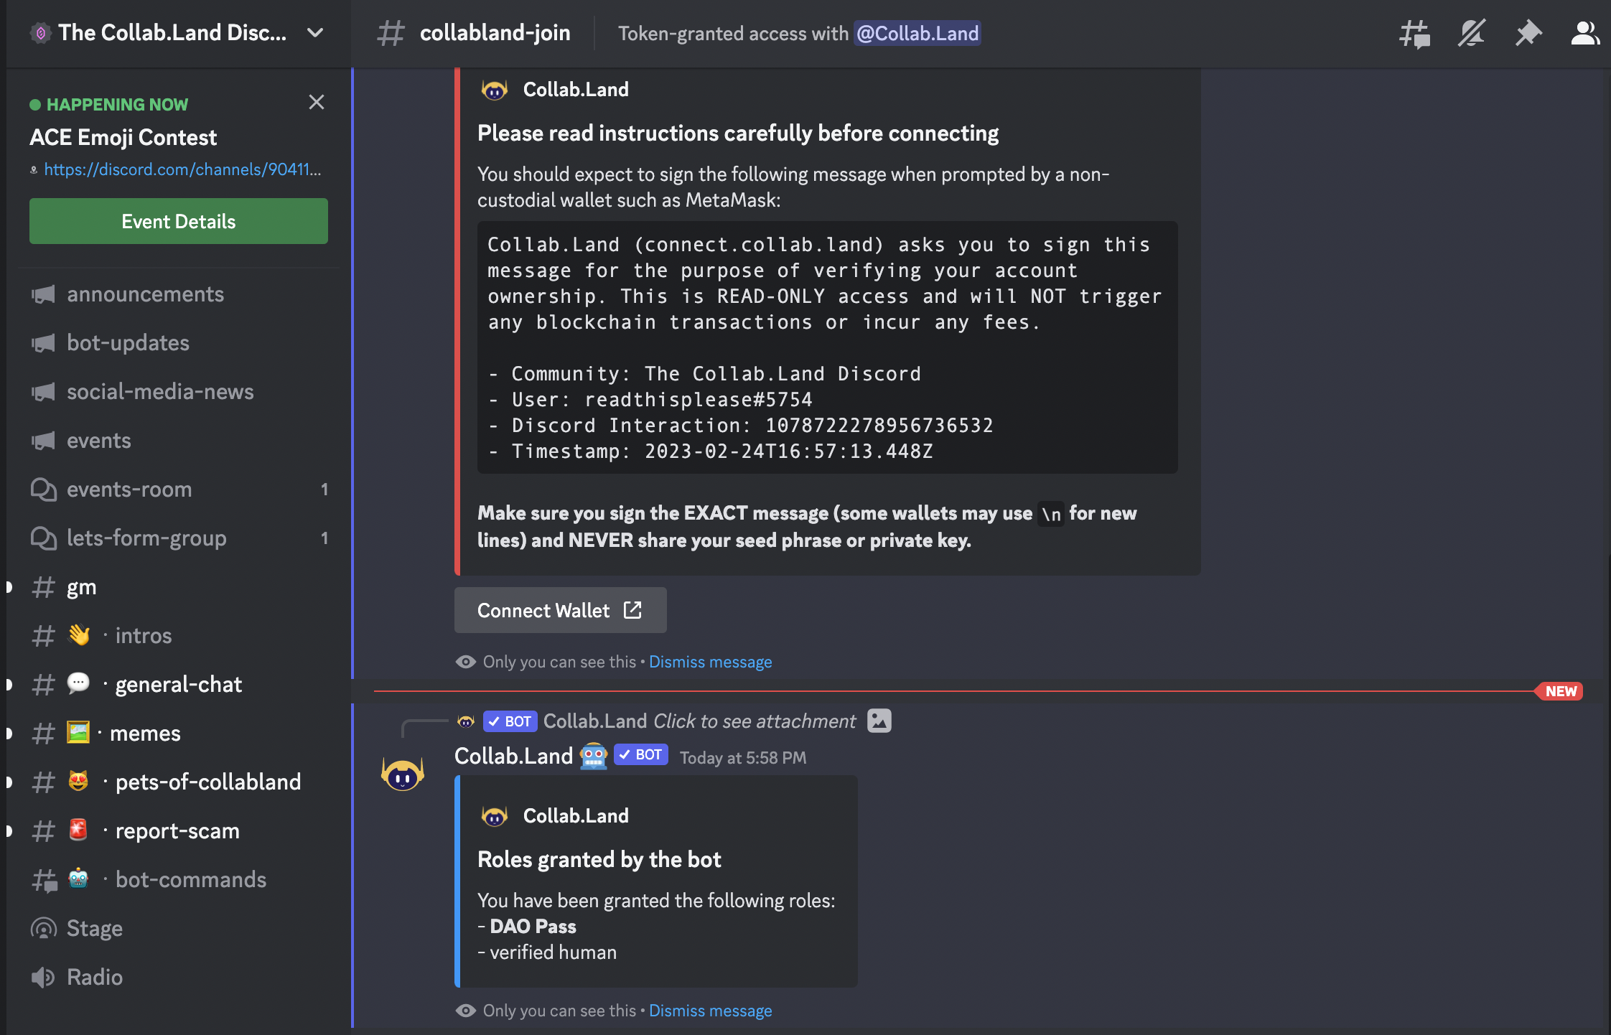Click the siren emoji on report-scam
Viewport: 1611px width, 1035px height.
79,830
